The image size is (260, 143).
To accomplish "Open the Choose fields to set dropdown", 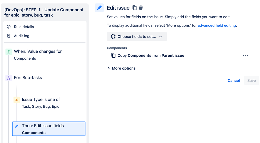I will point(137,37).
